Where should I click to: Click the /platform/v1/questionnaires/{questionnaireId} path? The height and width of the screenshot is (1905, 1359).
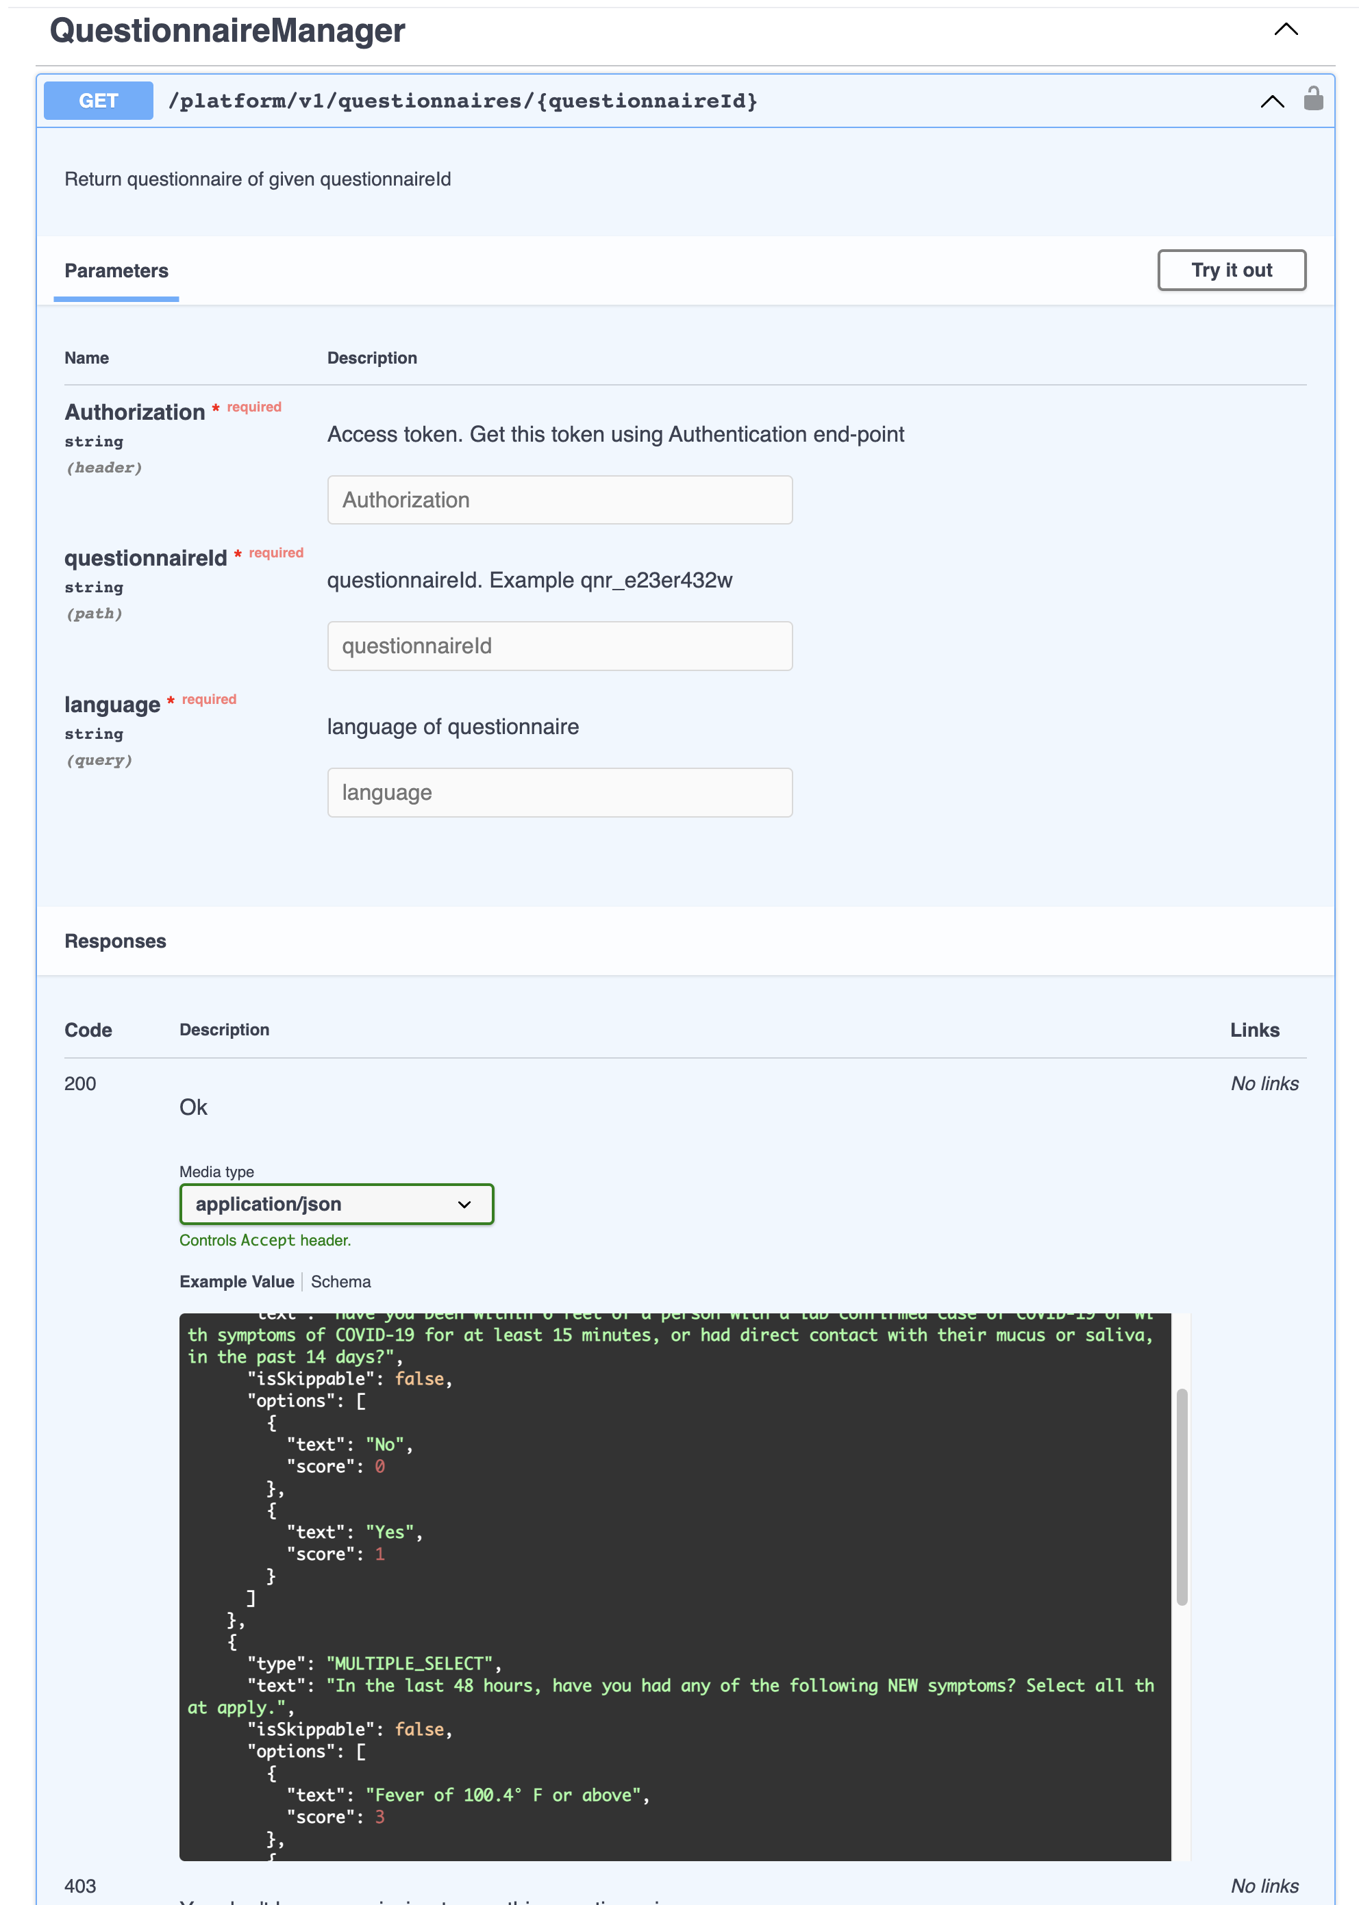point(463,101)
